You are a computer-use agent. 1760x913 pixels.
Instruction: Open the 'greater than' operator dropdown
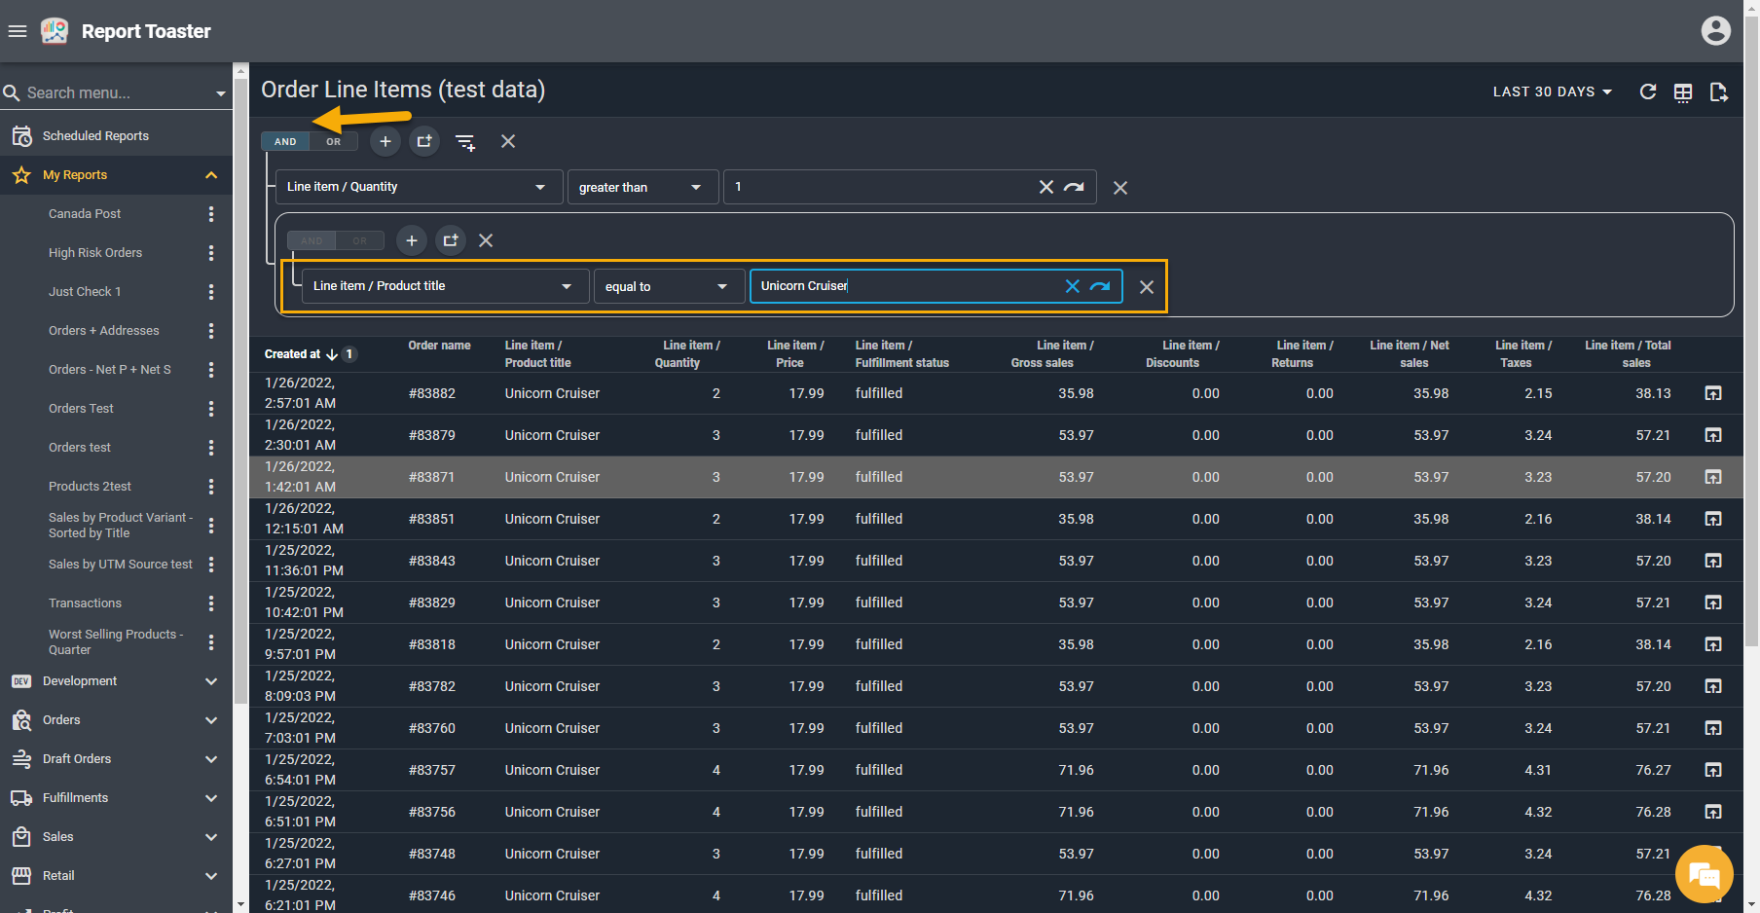tap(640, 188)
